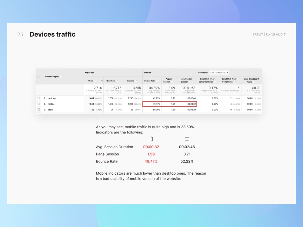
Task: Click tablet bounce rate cell 60.00%
Action: pos(157,110)
